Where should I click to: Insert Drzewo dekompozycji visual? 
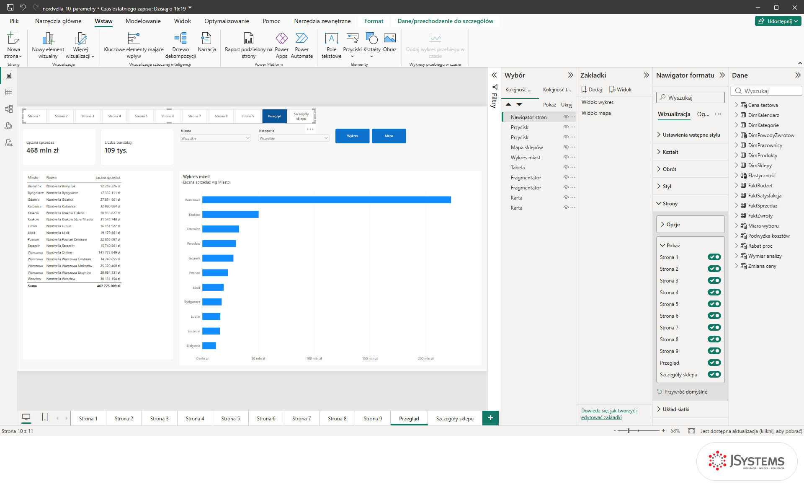pyautogui.click(x=180, y=45)
